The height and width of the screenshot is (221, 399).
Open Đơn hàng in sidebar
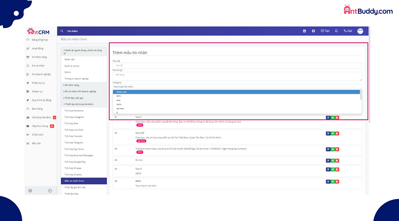(x=37, y=109)
